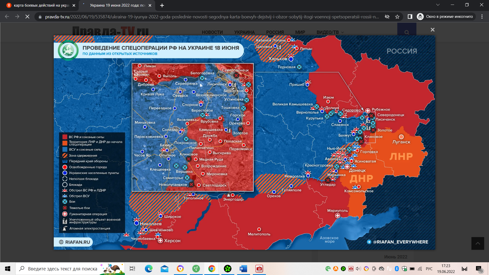Screen dimensions: 489x275
Task: Expand the tab search dropdown arrow
Action: point(438,5)
